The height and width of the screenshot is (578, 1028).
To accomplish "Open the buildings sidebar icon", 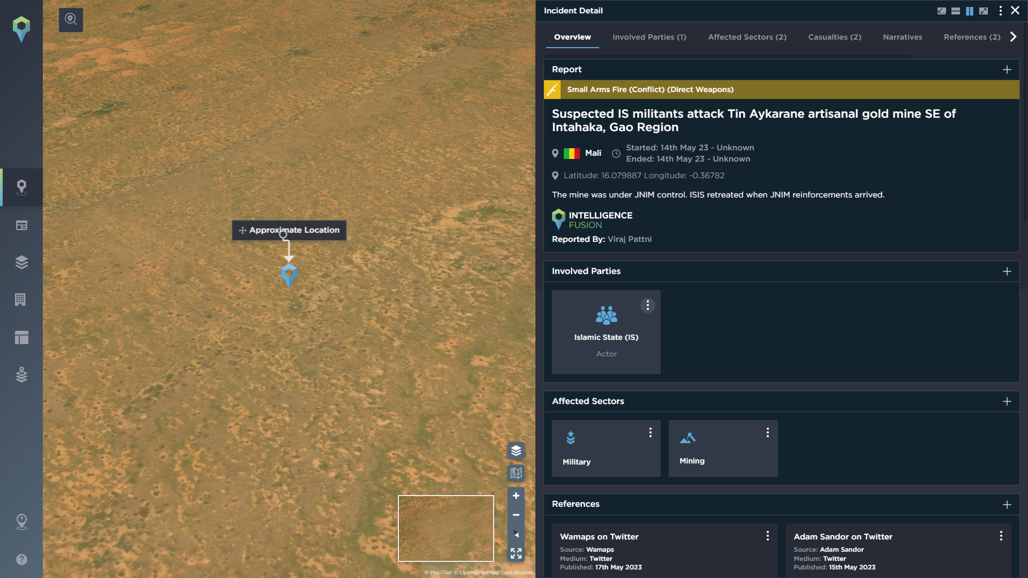I will [20, 300].
